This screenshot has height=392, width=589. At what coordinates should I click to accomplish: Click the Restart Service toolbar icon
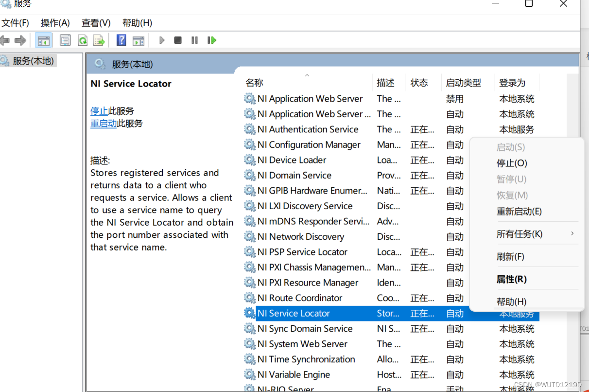coord(211,40)
